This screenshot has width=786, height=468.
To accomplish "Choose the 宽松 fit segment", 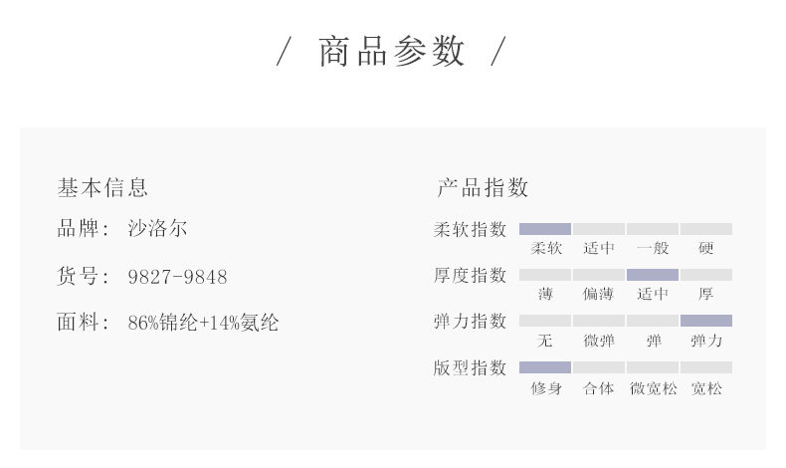I will point(706,367).
